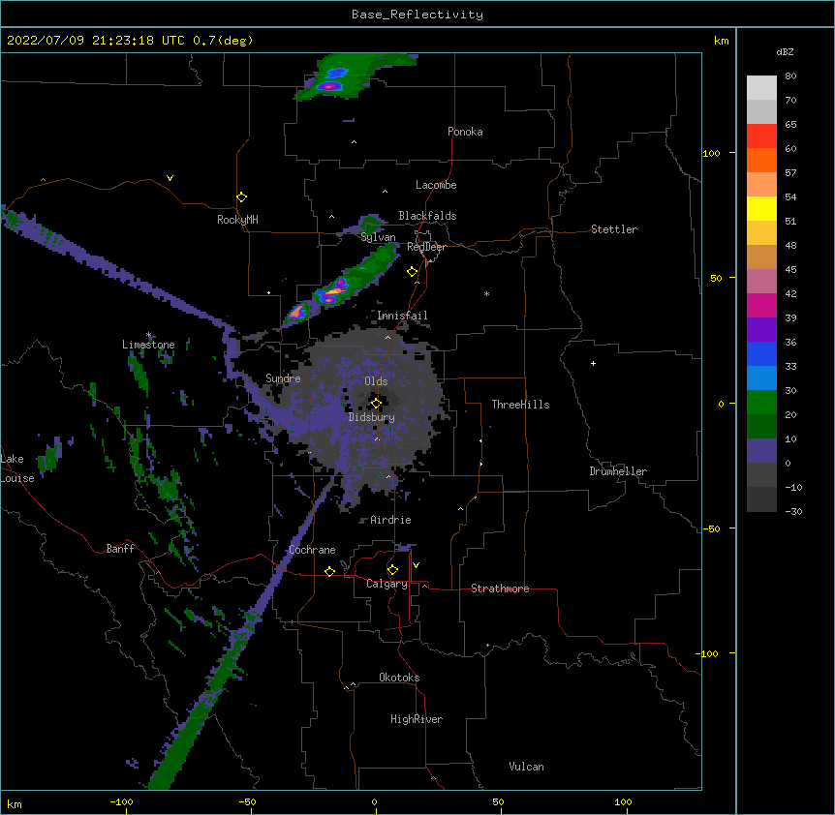This screenshot has height=815, width=835.
Task: Click the Olds town label
Action: 376,381
